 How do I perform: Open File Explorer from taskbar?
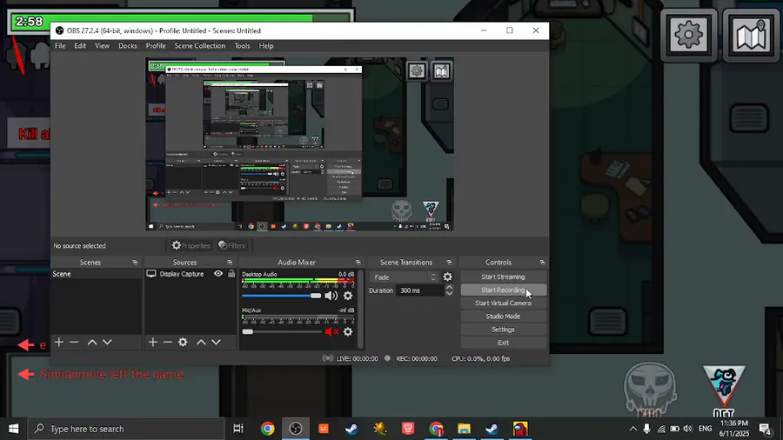[464, 429]
